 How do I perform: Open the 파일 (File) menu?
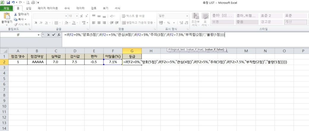pyautogui.click(x=6, y=8)
